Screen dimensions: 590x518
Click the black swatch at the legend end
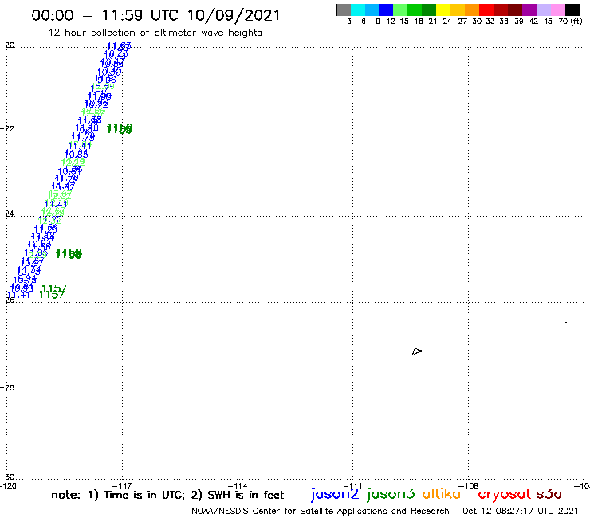(572, 10)
